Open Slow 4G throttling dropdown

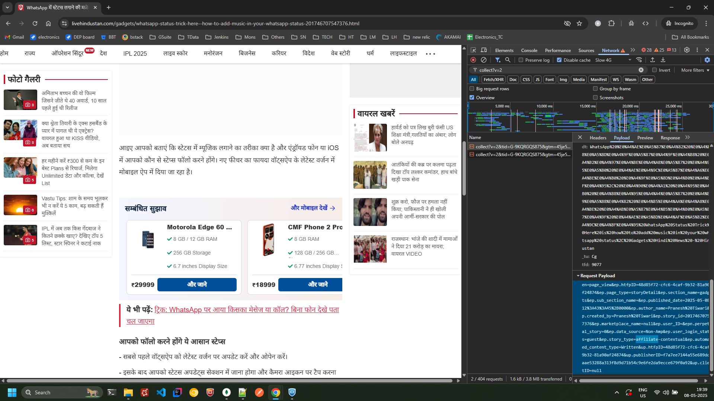point(613,60)
